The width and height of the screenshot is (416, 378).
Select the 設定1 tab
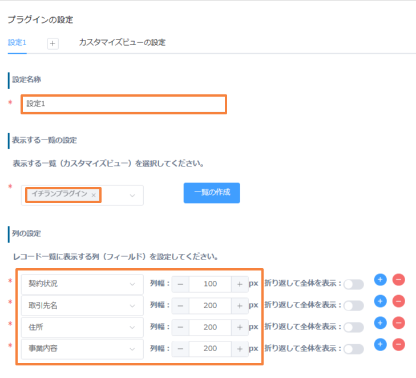pos(17,42)
